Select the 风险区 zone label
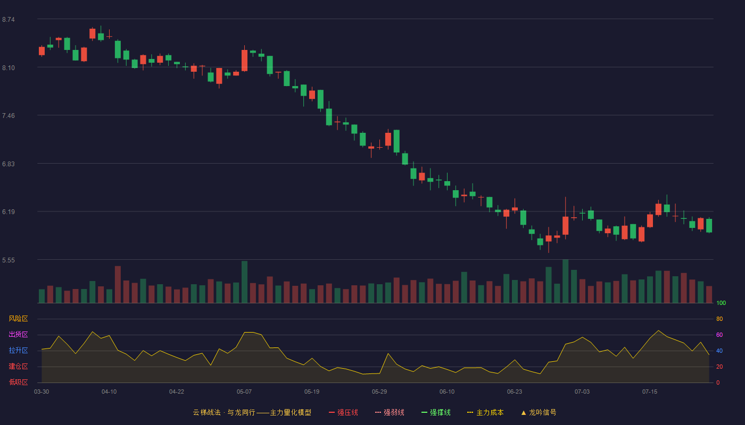This screenshot has width=745, height=425. (18, 319)
